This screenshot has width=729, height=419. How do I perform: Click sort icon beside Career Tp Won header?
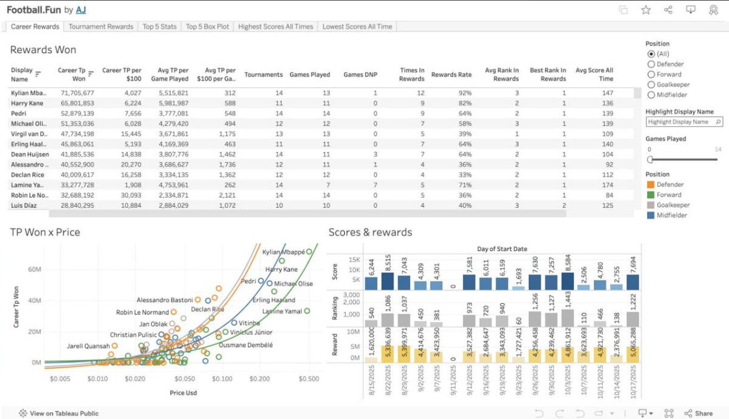point(91,74)
